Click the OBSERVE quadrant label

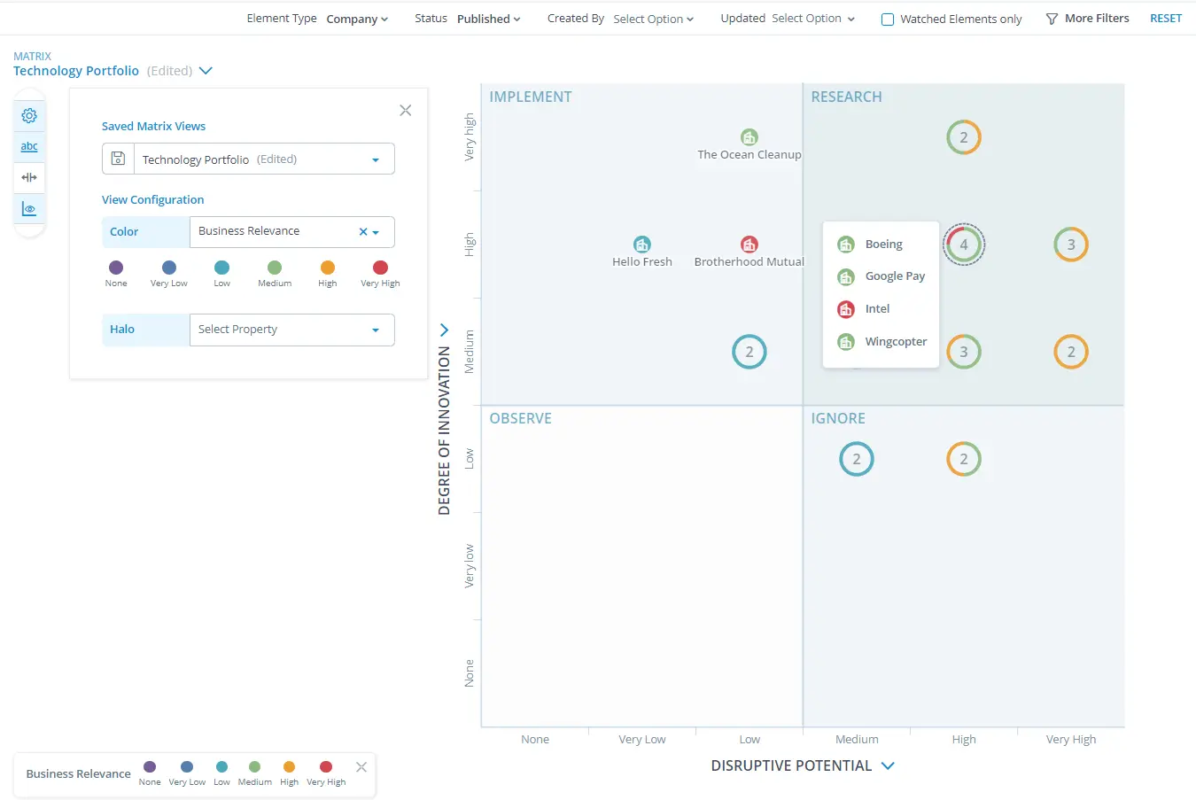coord(521,419)
